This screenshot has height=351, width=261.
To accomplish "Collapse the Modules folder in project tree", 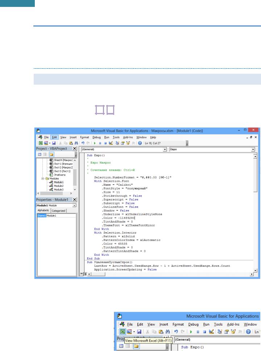I will pyautogui.click(x=43, y=179).
